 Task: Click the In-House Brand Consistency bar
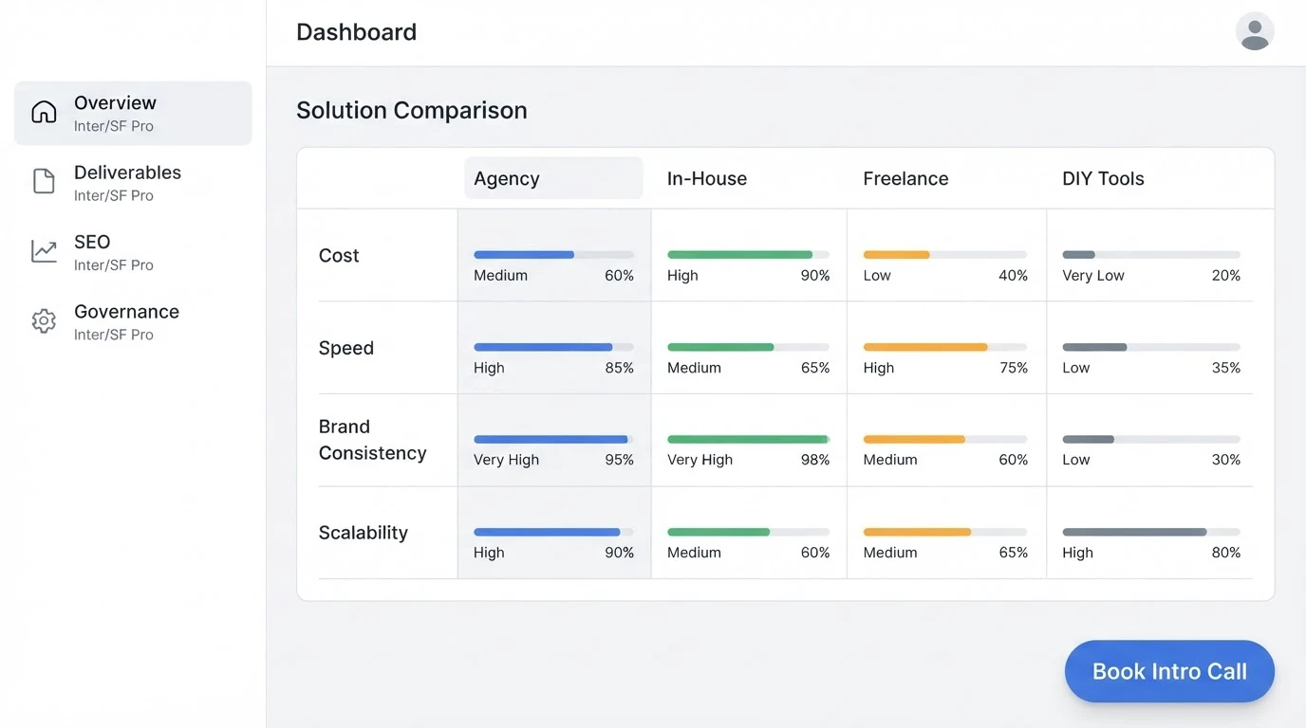(x=748, y=440)
